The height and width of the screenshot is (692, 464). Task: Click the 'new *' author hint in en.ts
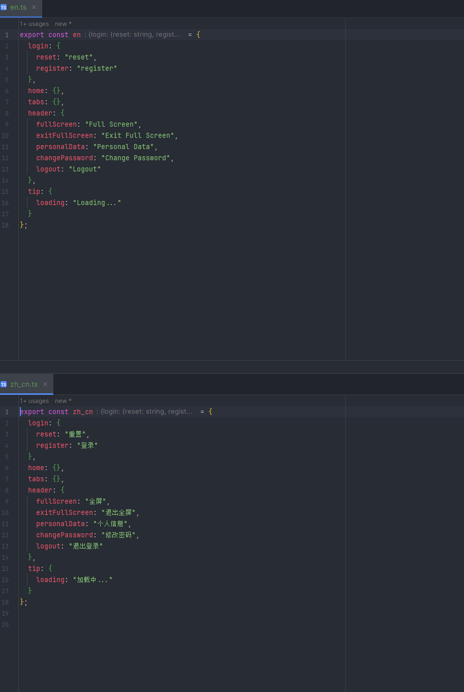pyautogui.click(x=63, y=24)
